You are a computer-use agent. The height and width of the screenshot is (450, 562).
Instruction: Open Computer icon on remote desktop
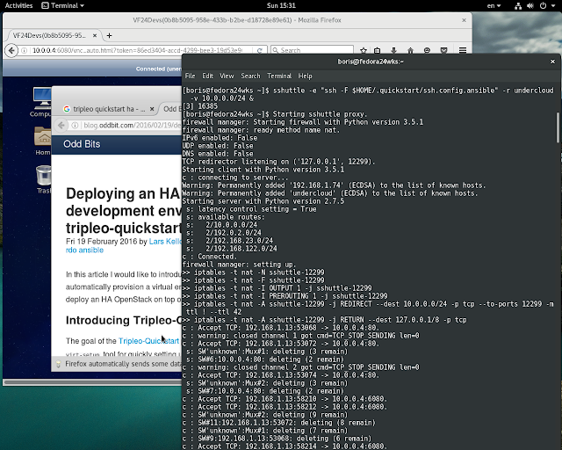coord(41,102)
